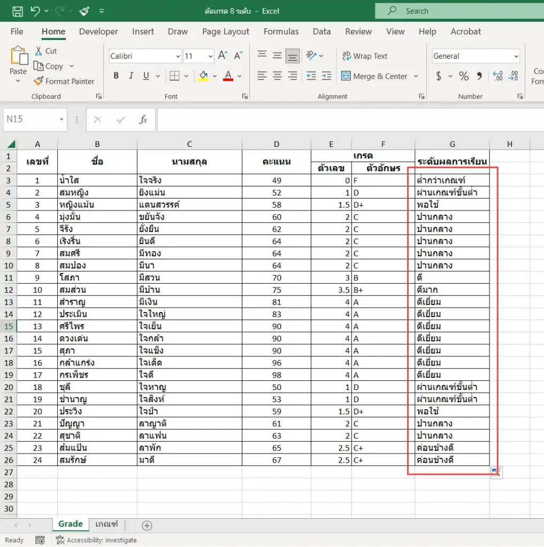The width and height of the screenshot is (544, 547).
Task: Expand the Font Color palette arrow
Action: click(x=240, y=76)
